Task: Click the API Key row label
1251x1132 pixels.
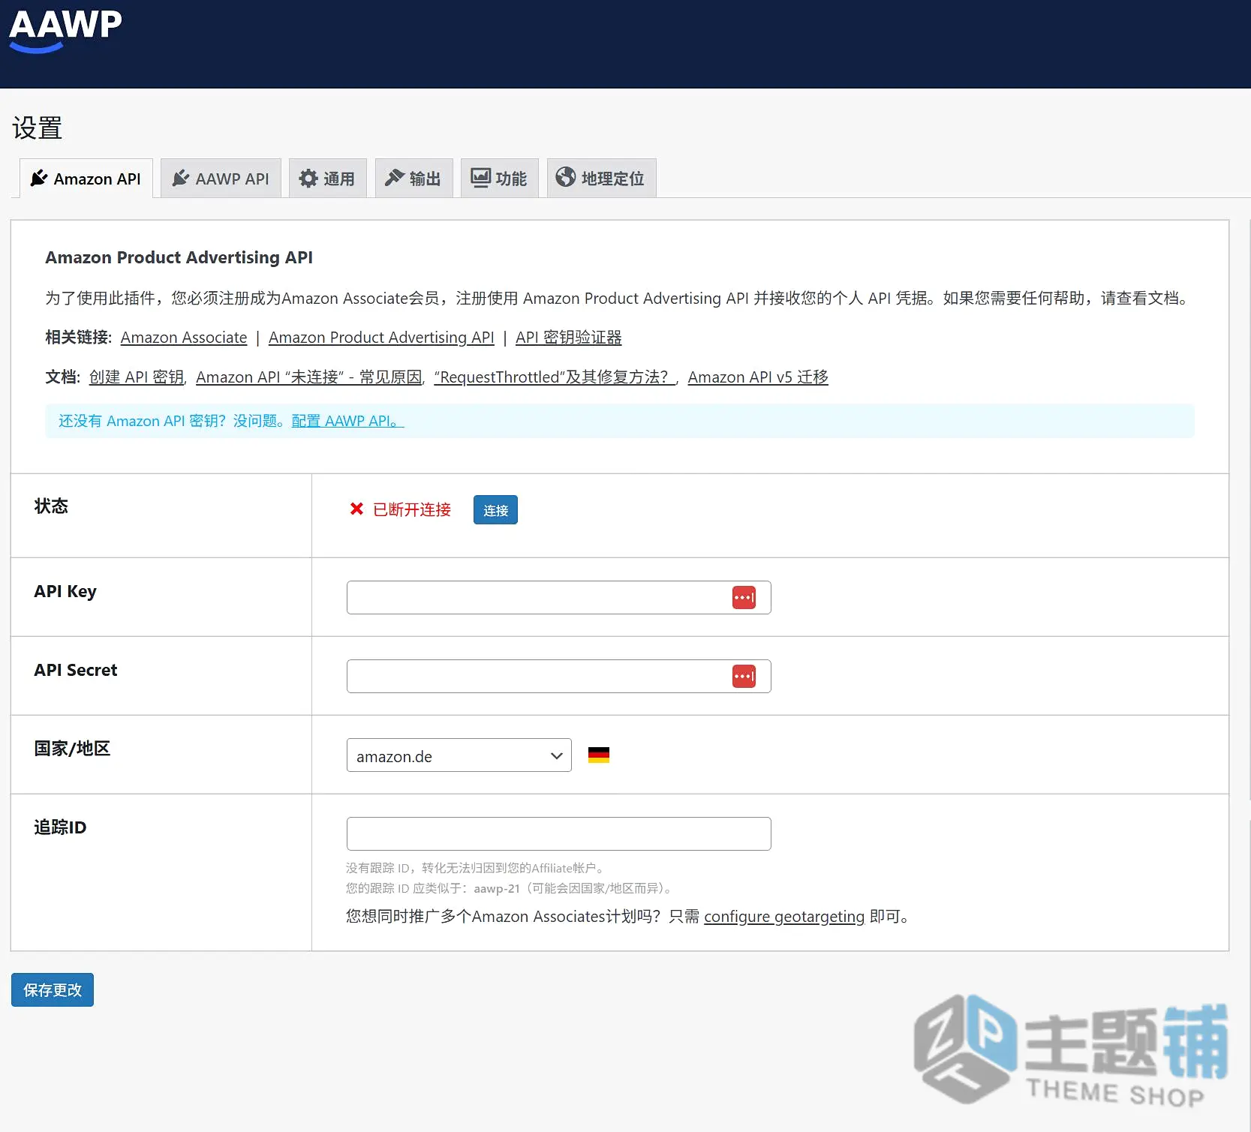Action: 65,591
